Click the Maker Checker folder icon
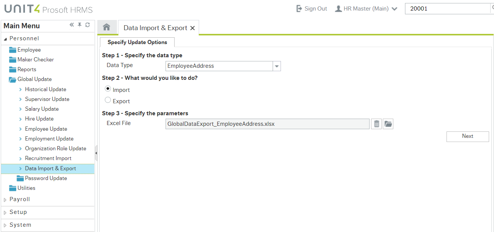This screenshot has height=232, width=494. [x=13, y=60]
